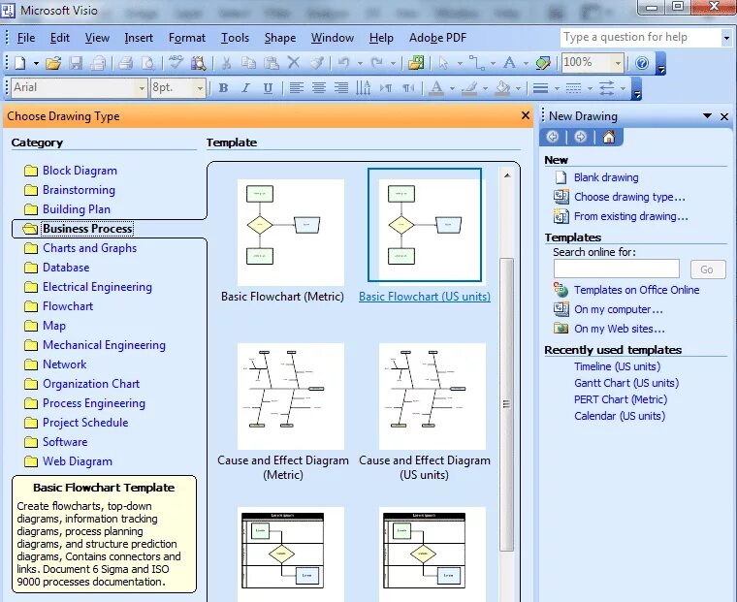
Task: Select Basic Flowchart (Metric) template thumbnail
Action: click(291, 232)
